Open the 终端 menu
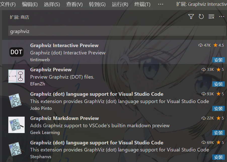The height and width of the screenshot is (162, 227). (142, 4)
